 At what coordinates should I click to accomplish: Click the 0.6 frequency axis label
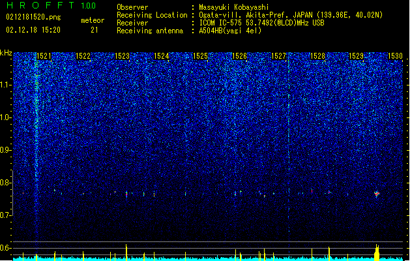coord(6,248)
